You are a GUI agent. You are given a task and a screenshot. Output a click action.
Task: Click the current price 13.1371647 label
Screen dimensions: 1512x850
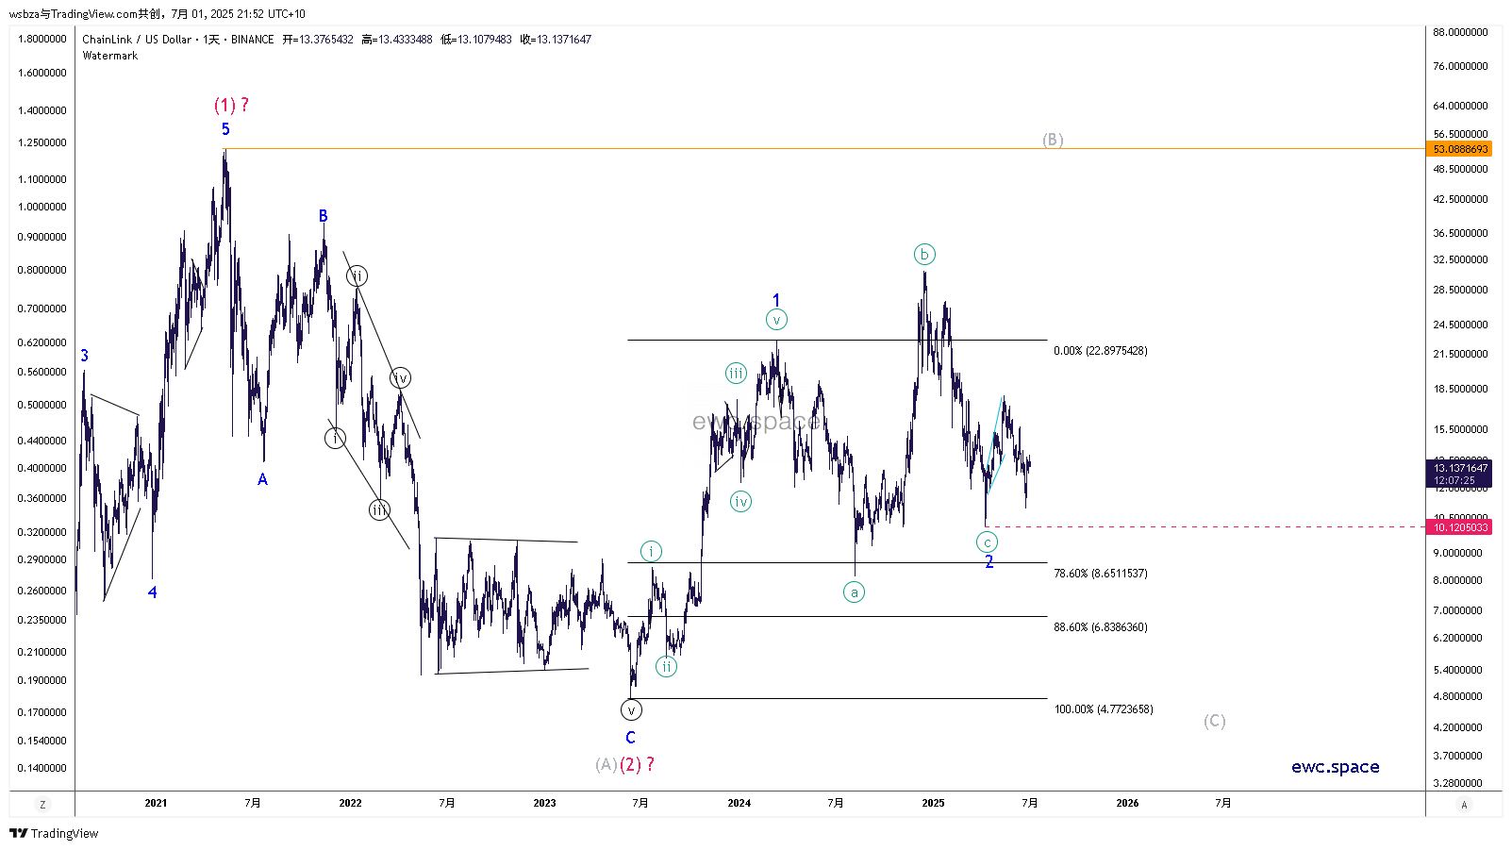(1460, 468)
